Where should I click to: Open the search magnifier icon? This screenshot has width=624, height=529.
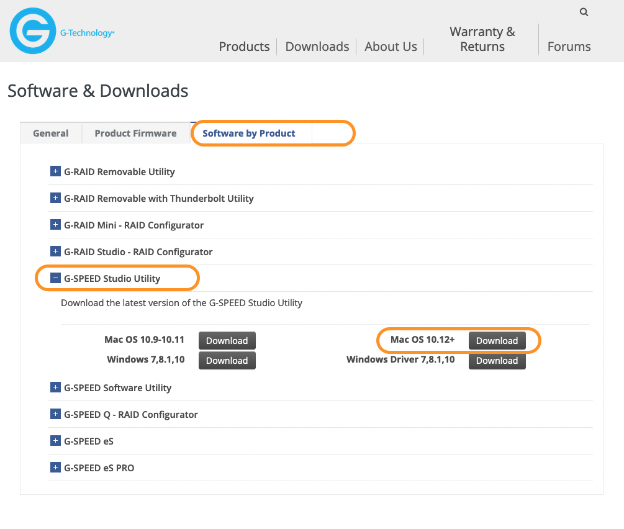(x=584, y=12)
